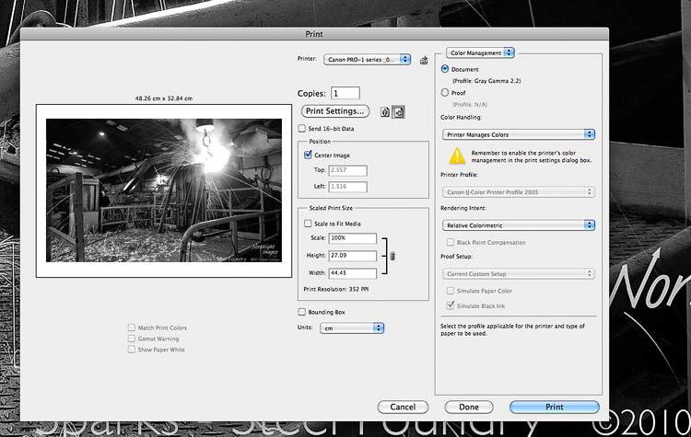
Task: Open the Printer Profile dropdown
Action: (x=518, y=192)
